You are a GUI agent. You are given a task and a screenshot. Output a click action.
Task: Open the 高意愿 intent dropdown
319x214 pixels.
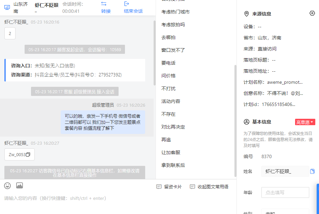(305, 122)
